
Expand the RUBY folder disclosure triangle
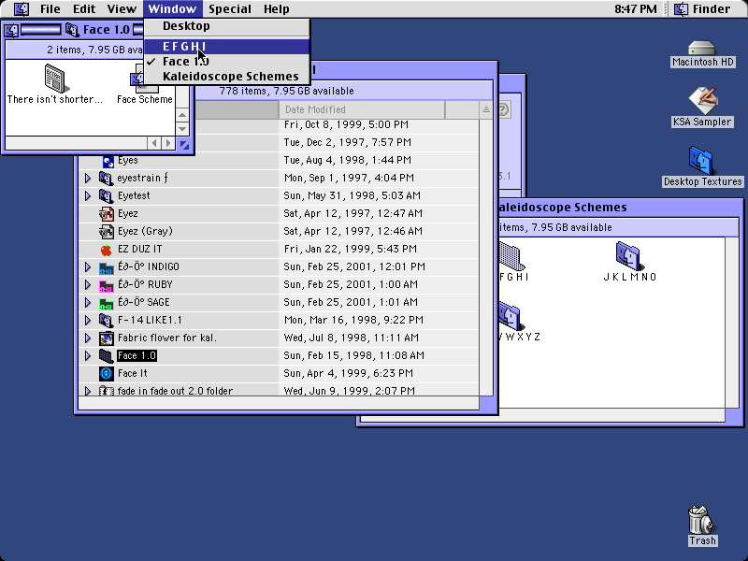88,285
